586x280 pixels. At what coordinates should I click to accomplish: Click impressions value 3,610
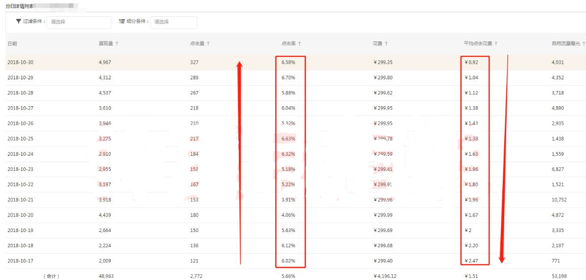(x=105, y=108)
